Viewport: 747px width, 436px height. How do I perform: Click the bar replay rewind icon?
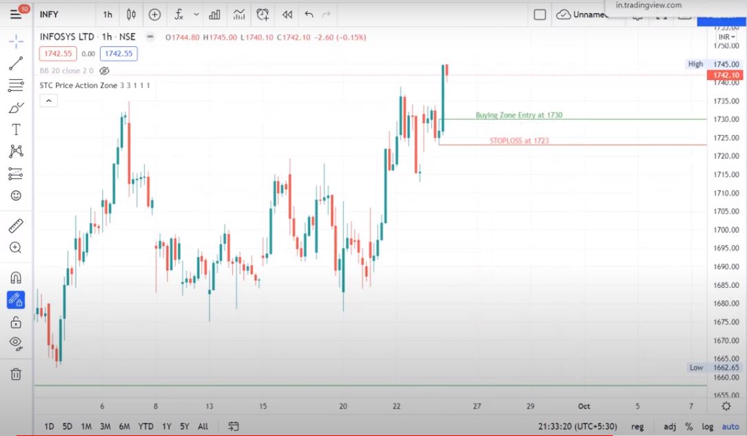pyautogui.click(x=287, y=14)
